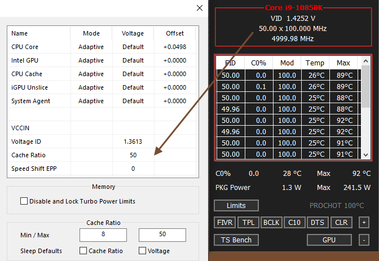Click the Cache Ratio Max field showing 50
The image size is (379, 261).
click(162, 235)
